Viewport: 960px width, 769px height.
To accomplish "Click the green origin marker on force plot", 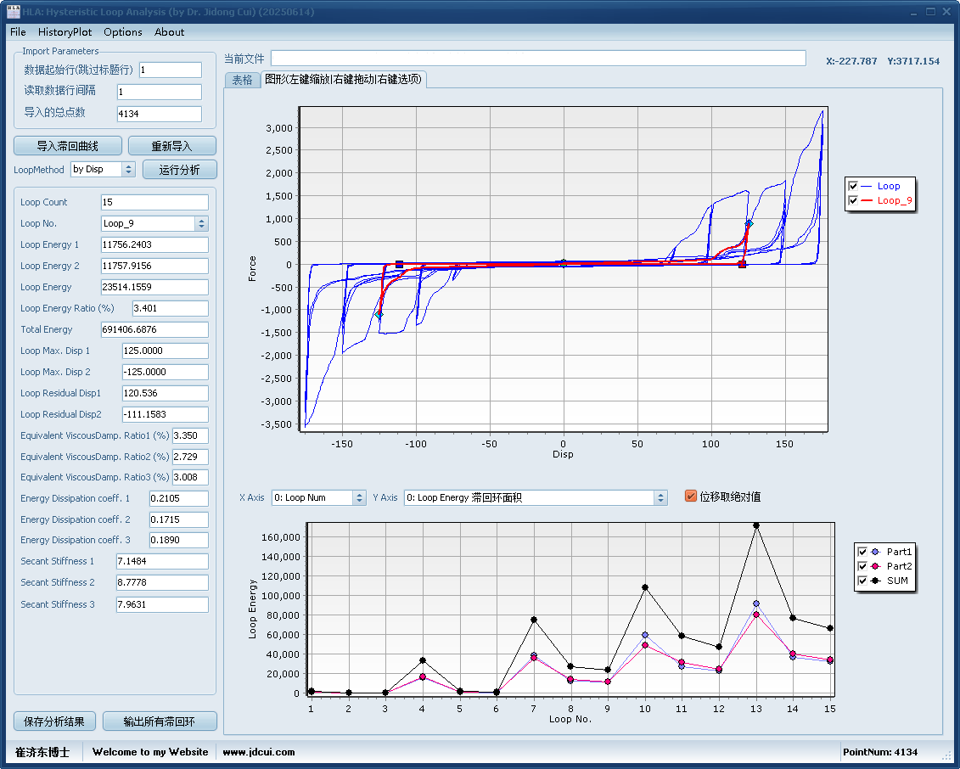I will (x=563, y=264).
